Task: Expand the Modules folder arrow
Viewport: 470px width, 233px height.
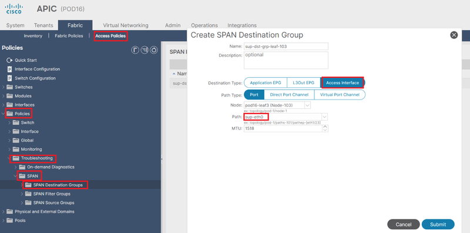Action: (x=4, y=96)
